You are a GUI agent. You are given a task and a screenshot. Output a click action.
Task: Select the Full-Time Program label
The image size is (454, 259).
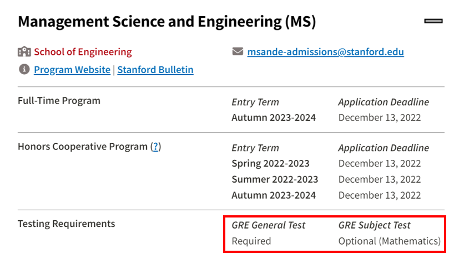pyautogui.click(x=59, y=101)
